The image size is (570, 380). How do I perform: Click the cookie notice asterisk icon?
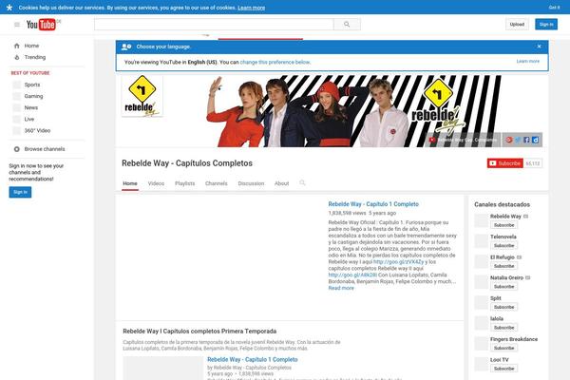(9, 8)
